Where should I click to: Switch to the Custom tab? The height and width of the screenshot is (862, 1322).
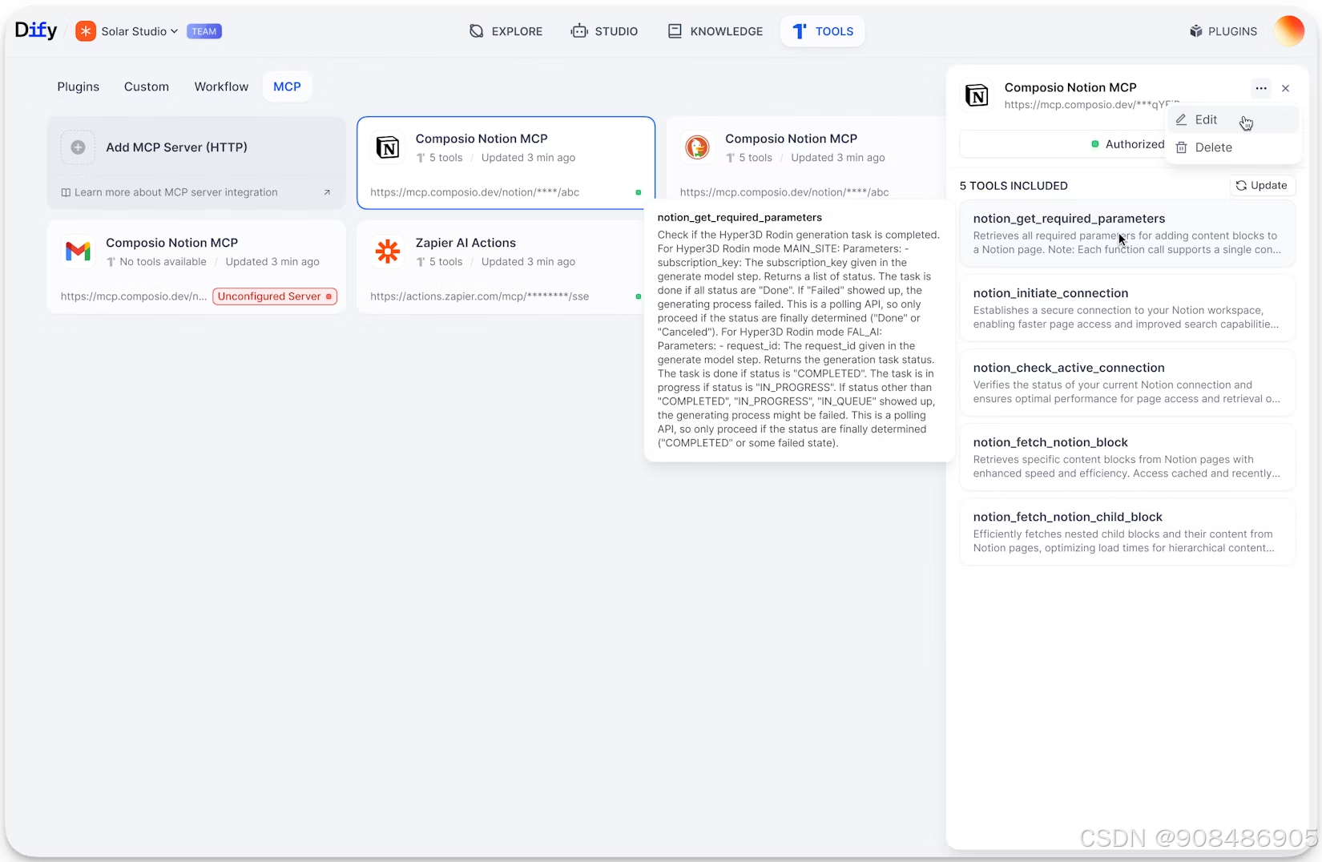click(147, 87)
